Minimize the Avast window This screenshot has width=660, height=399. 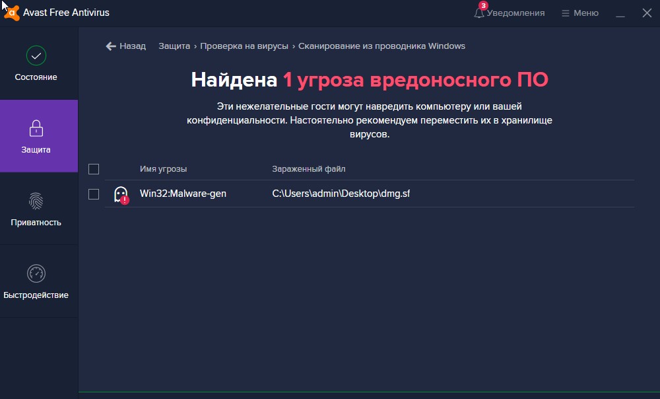click(x=620, y=13)
